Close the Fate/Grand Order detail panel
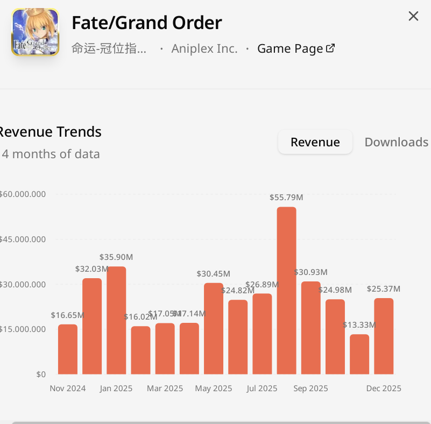Screen dimensions: 431x424 point(413,16)
